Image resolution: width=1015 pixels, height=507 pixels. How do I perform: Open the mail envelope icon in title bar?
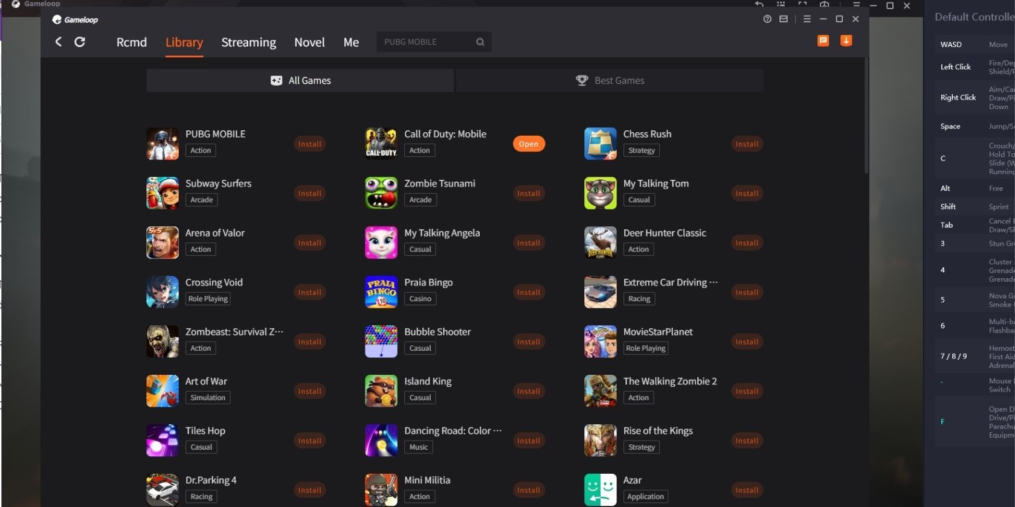[784, 19]
